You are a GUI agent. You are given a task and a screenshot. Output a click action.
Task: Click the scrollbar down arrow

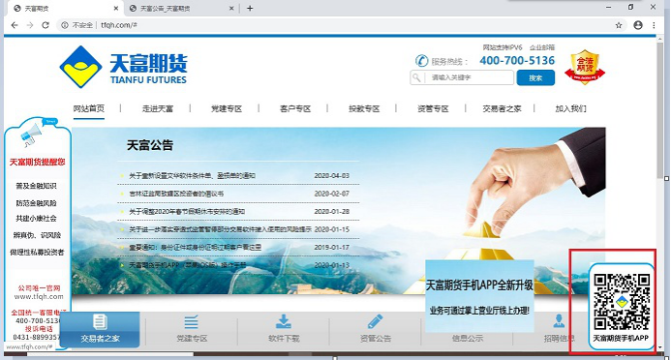[660, 347]
